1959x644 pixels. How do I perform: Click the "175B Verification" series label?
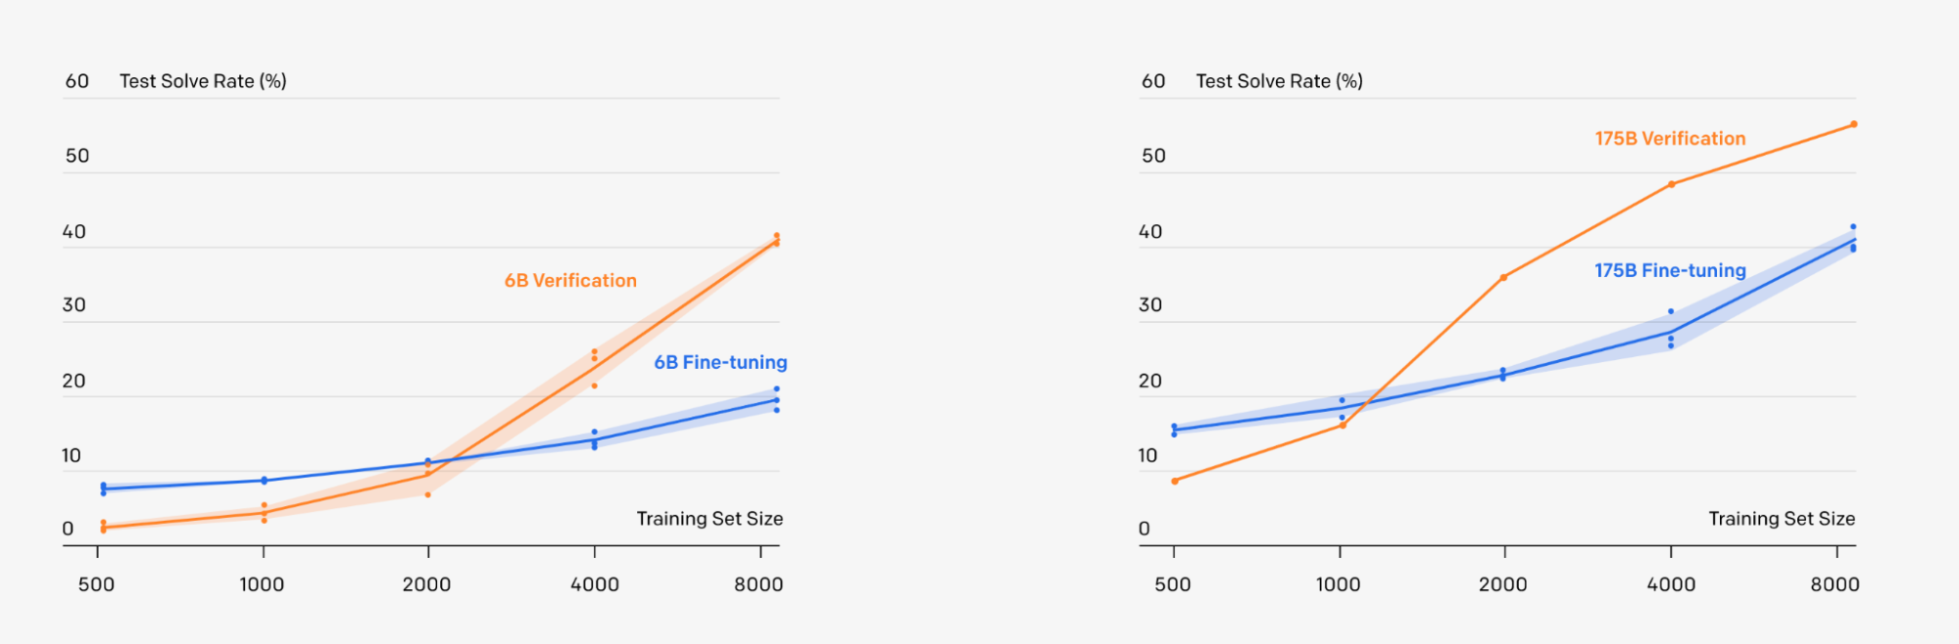[x=1670, y=139]
